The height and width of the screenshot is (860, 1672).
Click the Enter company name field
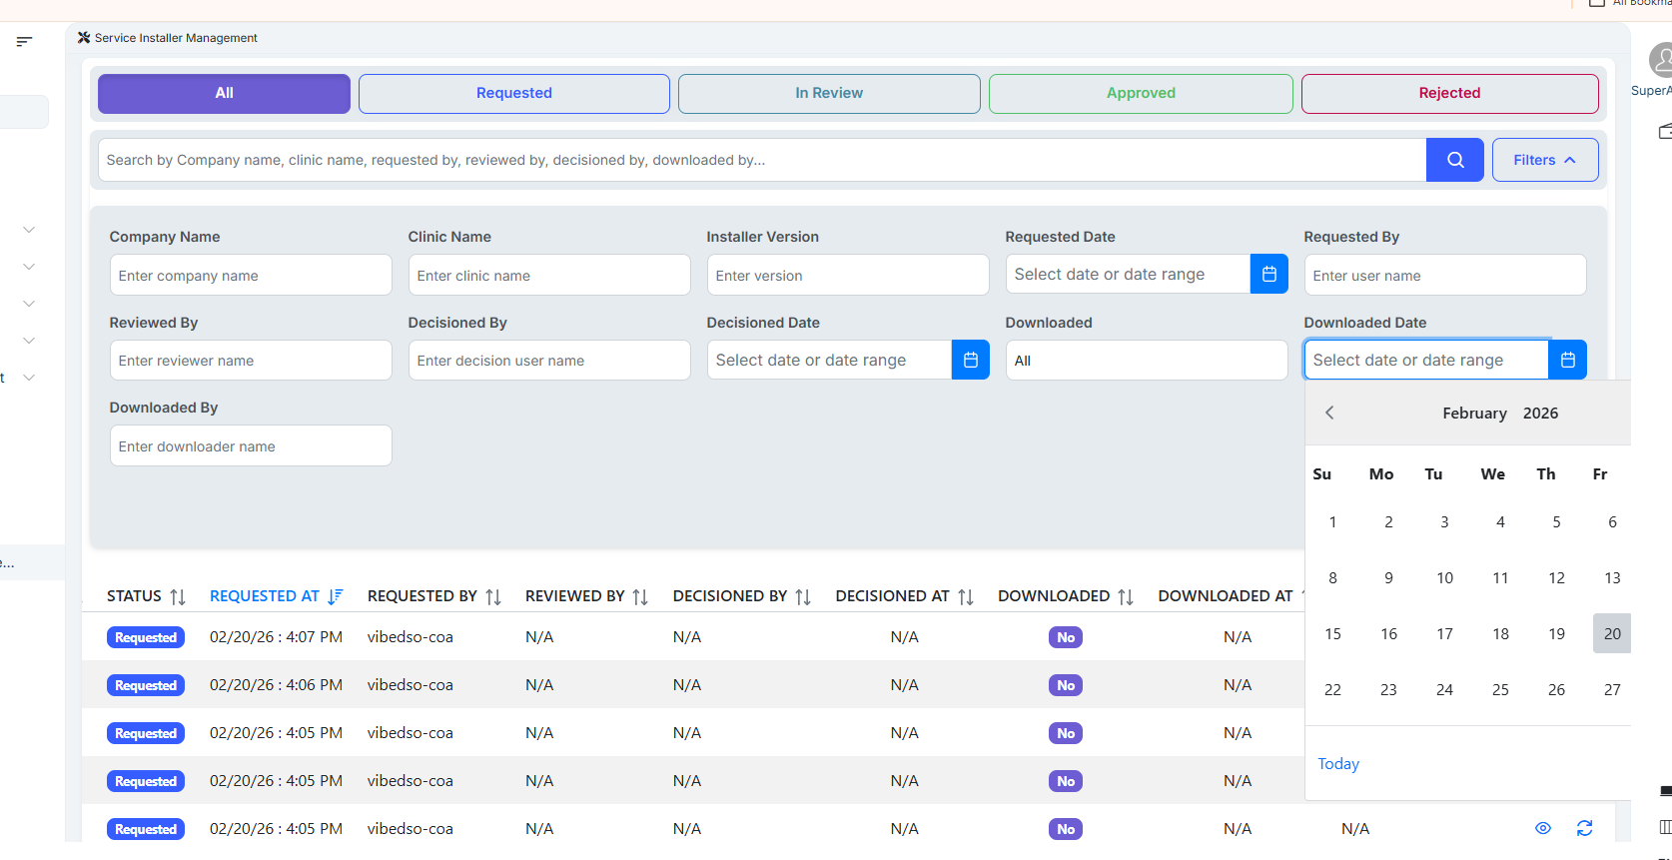coord(251,276)
